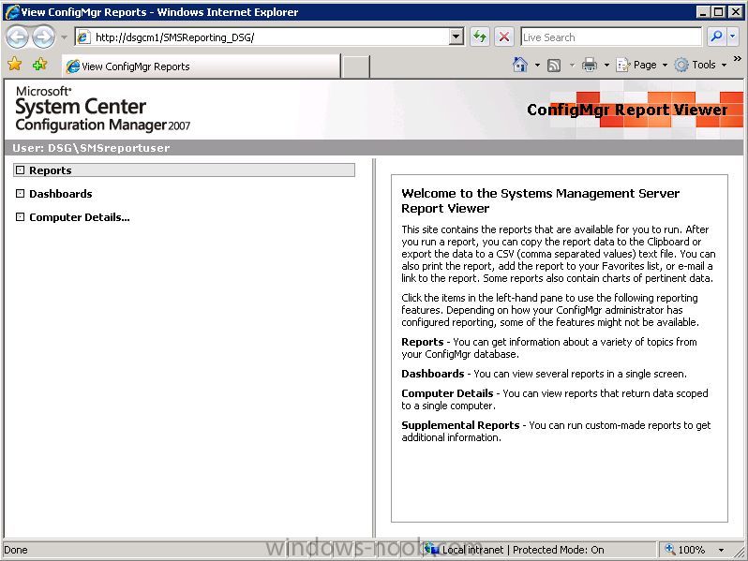Click the Reports label in left pane
The height and width of the screenshot is (561, 748).
pos(50,170)
